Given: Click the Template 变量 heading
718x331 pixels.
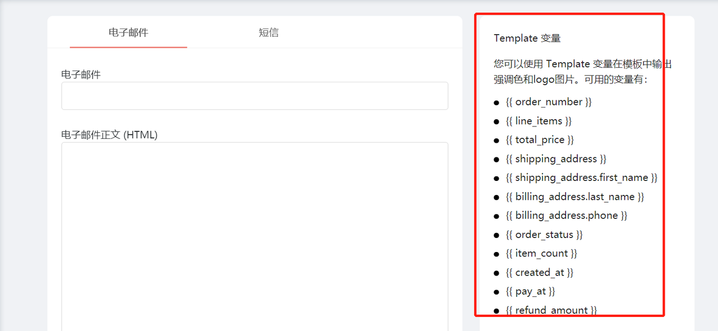Looking at the screenshot, I should (527, 38).
